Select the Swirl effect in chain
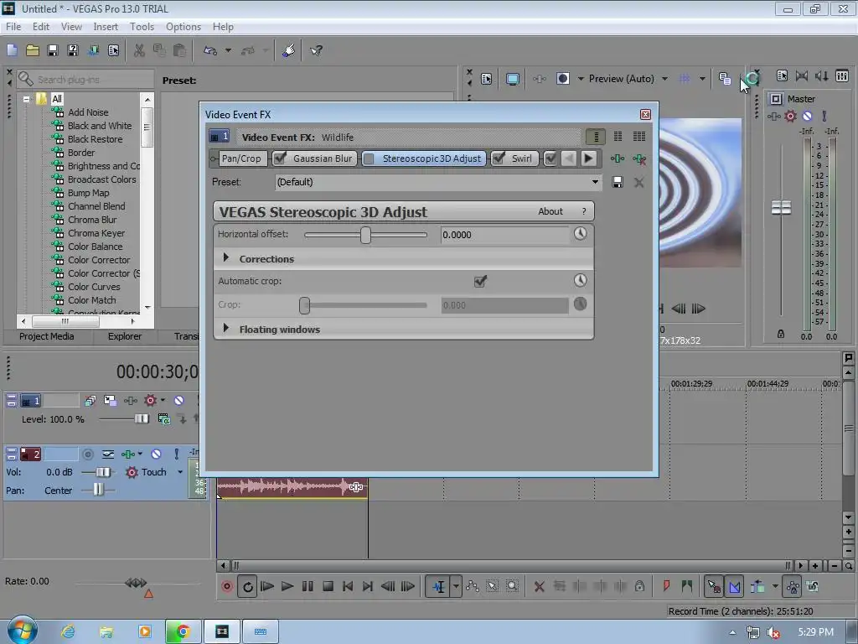The height and width of the screenshot is (644, 858). [x=521, y=158]
